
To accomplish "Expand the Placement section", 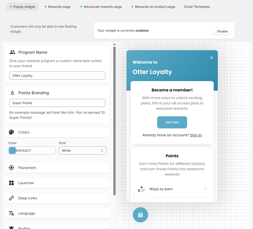I will click(58, 168).
